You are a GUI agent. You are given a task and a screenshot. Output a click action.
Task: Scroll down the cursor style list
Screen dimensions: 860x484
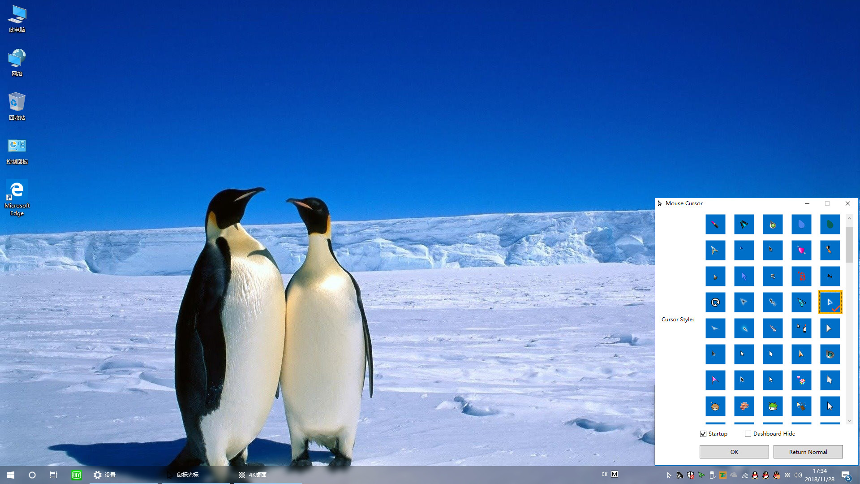tap(849, 421)
